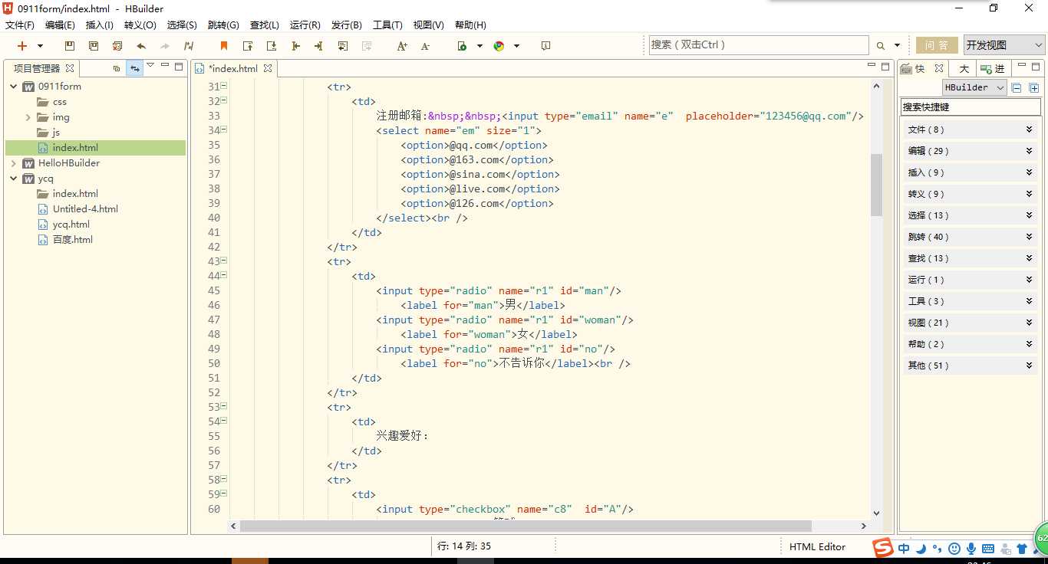Image resolution: width=1048 pixels, height=564 pixels.
Task: Open the dropdown arrow beside New plus
Action: [41, 46]
